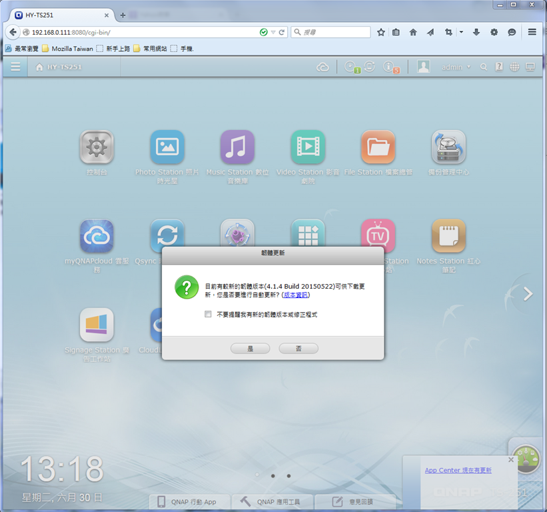Open the QNAP 應用工具 utilities button

pos(273,501)
